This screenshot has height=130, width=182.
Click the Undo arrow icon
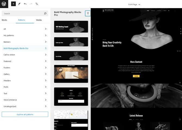click(25, 4)
